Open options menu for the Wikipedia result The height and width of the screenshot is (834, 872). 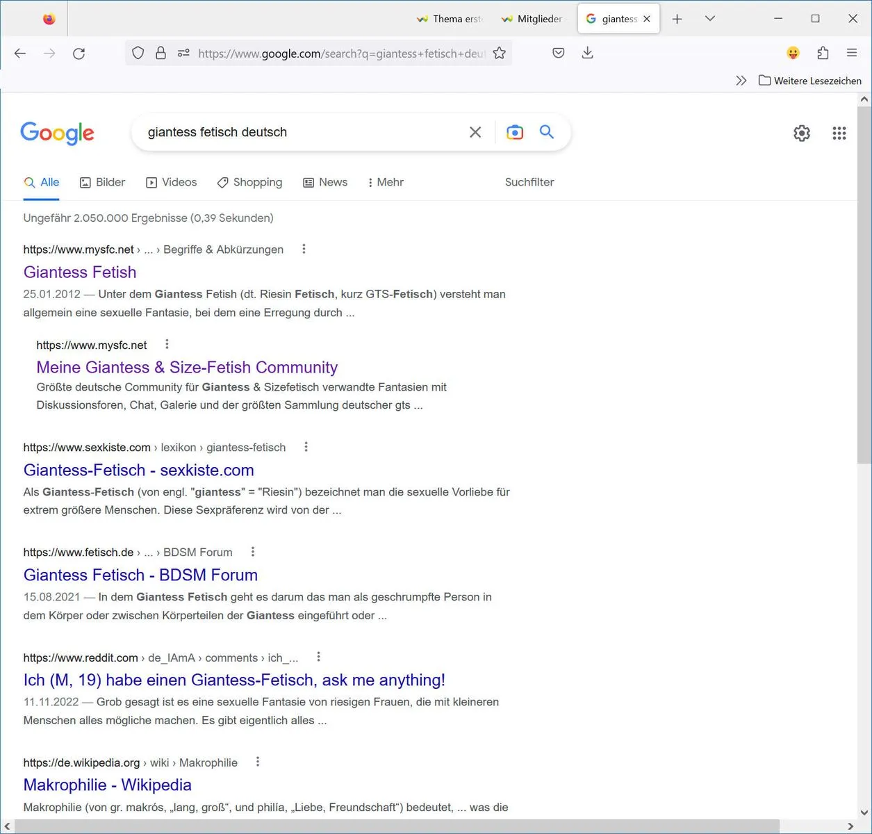258,762
